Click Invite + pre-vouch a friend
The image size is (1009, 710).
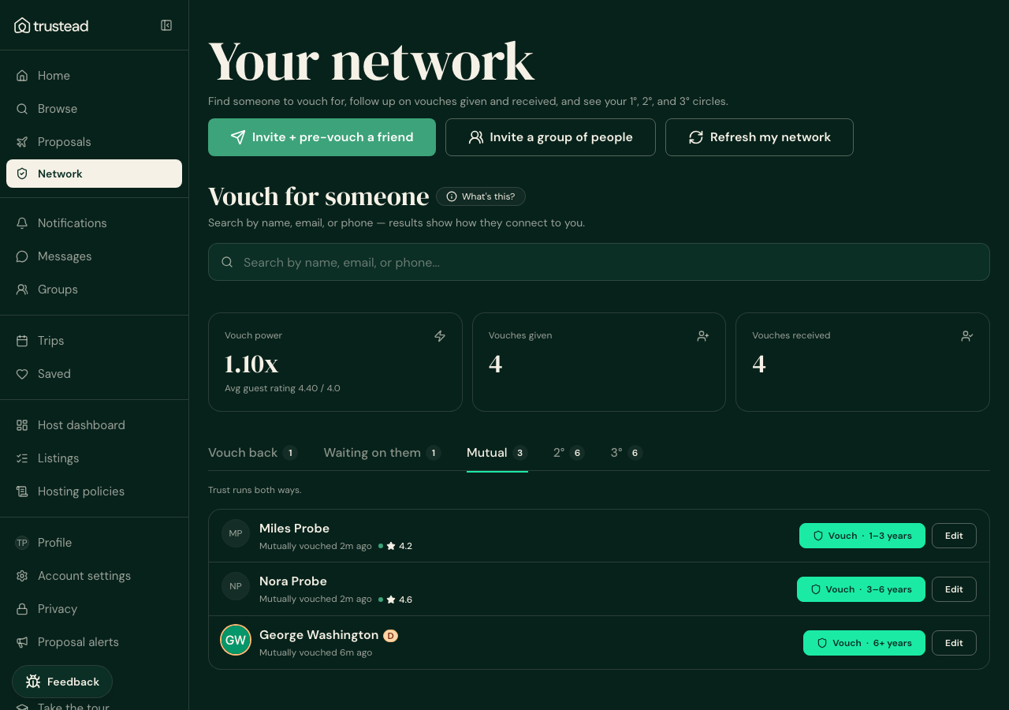pos(322,137)
